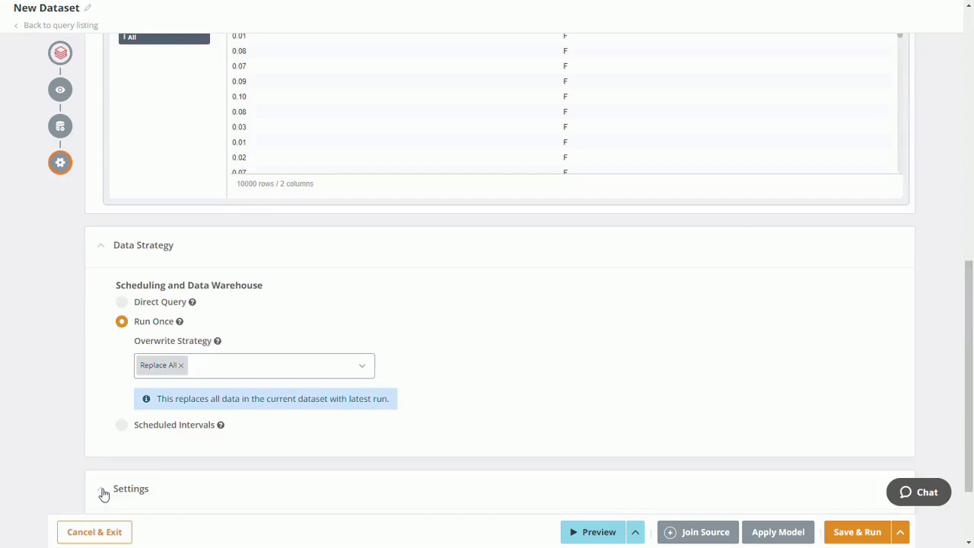Image resolution: width=974 pixels, height=548 pixels.
Task: Remove the Replace All tag
Action: coord(181,366)
